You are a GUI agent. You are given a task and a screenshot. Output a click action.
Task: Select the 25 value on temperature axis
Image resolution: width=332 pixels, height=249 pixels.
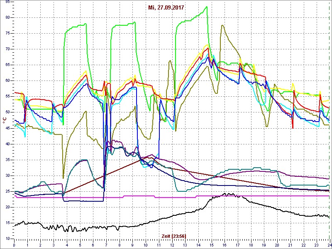tap(7, 191)
